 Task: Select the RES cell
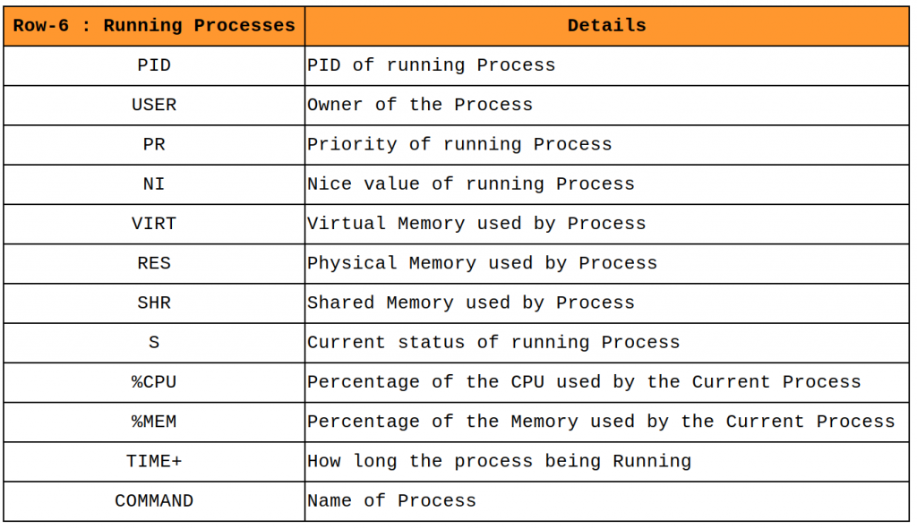(154, 263)
